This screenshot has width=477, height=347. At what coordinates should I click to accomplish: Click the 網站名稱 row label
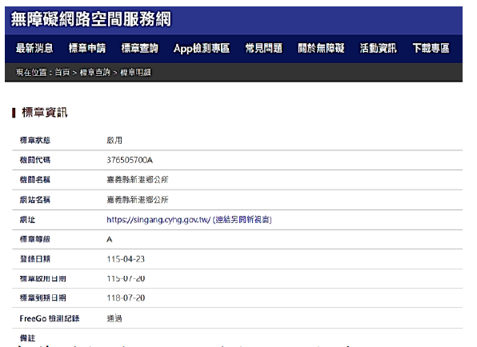point(35,200)
